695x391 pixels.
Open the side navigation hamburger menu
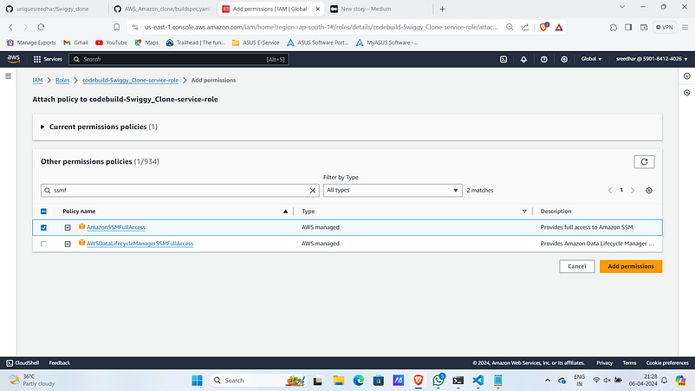(x=9, y=76)
